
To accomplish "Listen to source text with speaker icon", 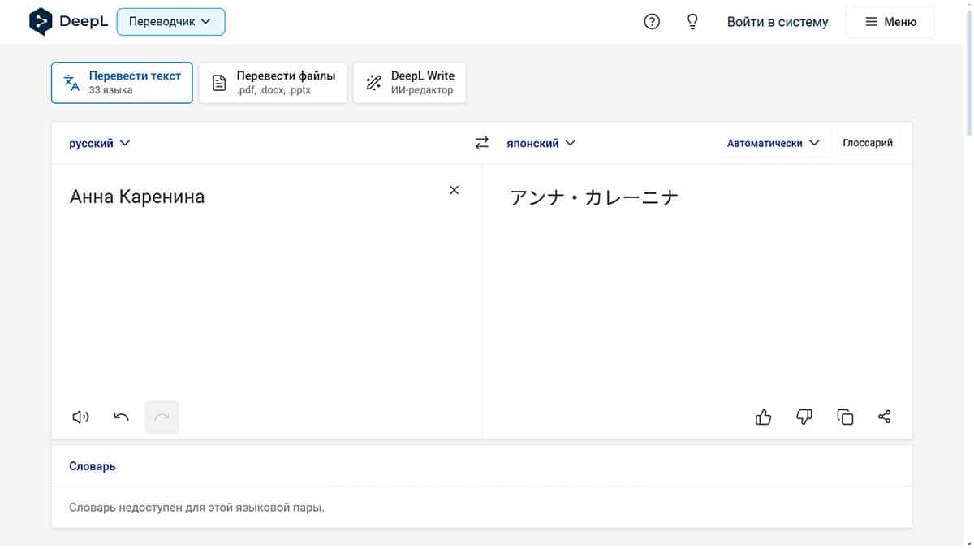I will click(x=80, y=417).
